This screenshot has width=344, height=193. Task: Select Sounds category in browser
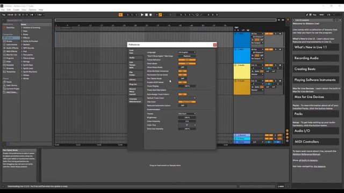point(11,38)
